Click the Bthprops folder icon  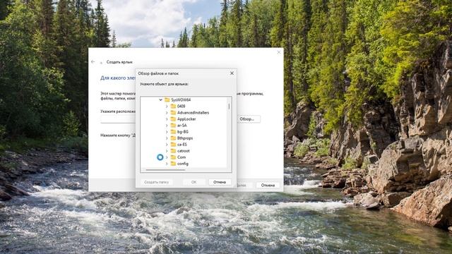tap(173, 138)
